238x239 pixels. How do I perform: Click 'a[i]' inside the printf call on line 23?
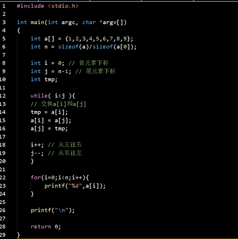(x=92, y=186)
